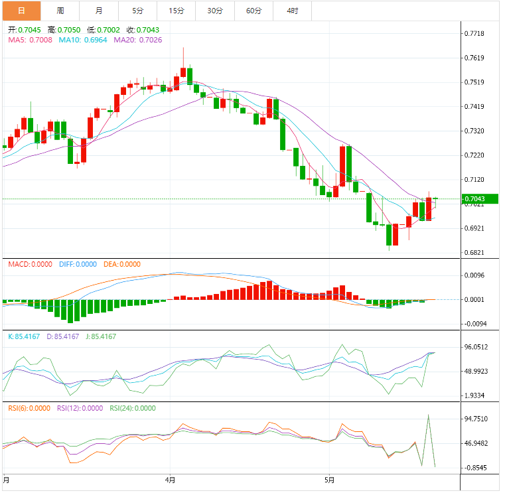Show the 30分 interval chart
The height and width of the screenshot is (495, 505).
click(215, 11)
